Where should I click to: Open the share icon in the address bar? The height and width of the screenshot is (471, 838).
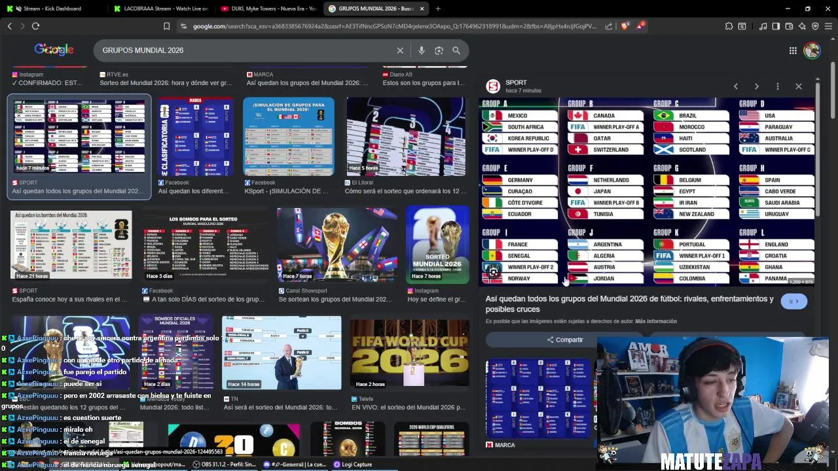609,26
